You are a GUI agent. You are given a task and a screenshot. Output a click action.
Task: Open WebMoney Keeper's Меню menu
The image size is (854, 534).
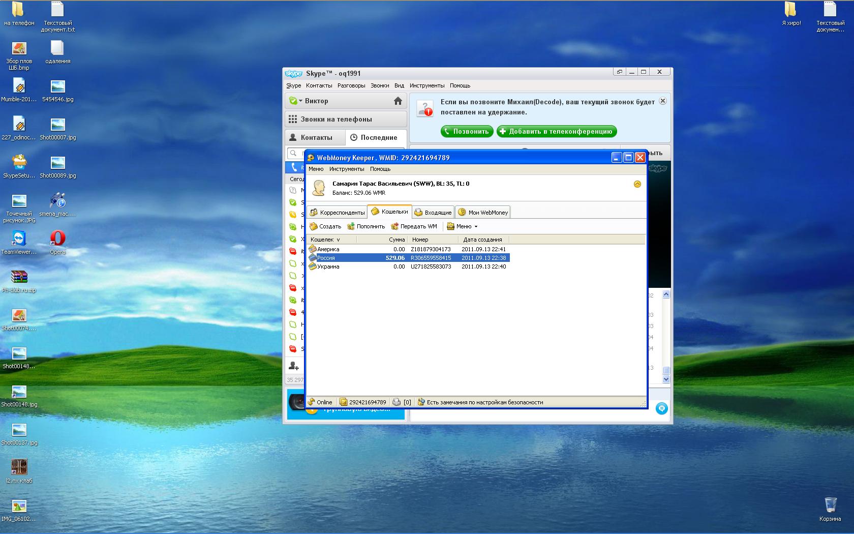click(x=316, y=169)
